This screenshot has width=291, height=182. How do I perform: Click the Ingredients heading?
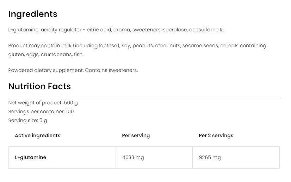[x=32, y=14]
